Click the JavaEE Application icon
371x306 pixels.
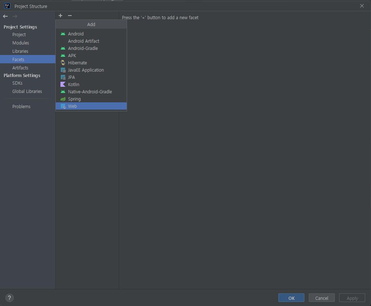pos(63,70)
